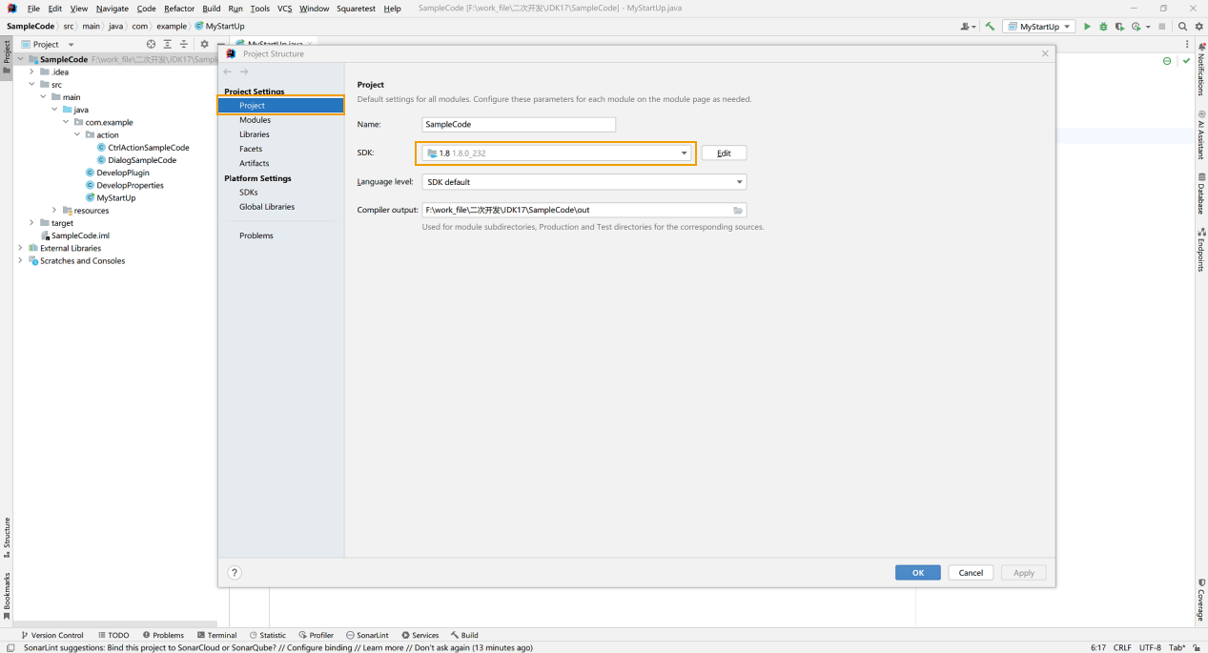Click the help question mark button

235,573
